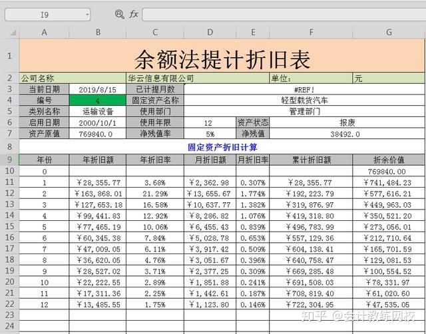Click the 折余价值 heading cell
426x334 pixels.
pyautogui.click(x=389, y=160)
